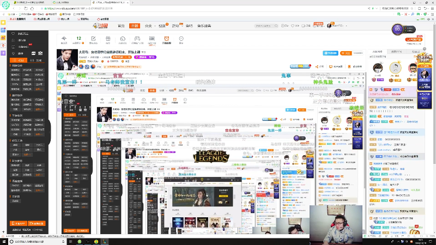This screenshot has width=436, height=245.
Task: Switch dark sidebar to the 直播 list view
Action: 36,60
